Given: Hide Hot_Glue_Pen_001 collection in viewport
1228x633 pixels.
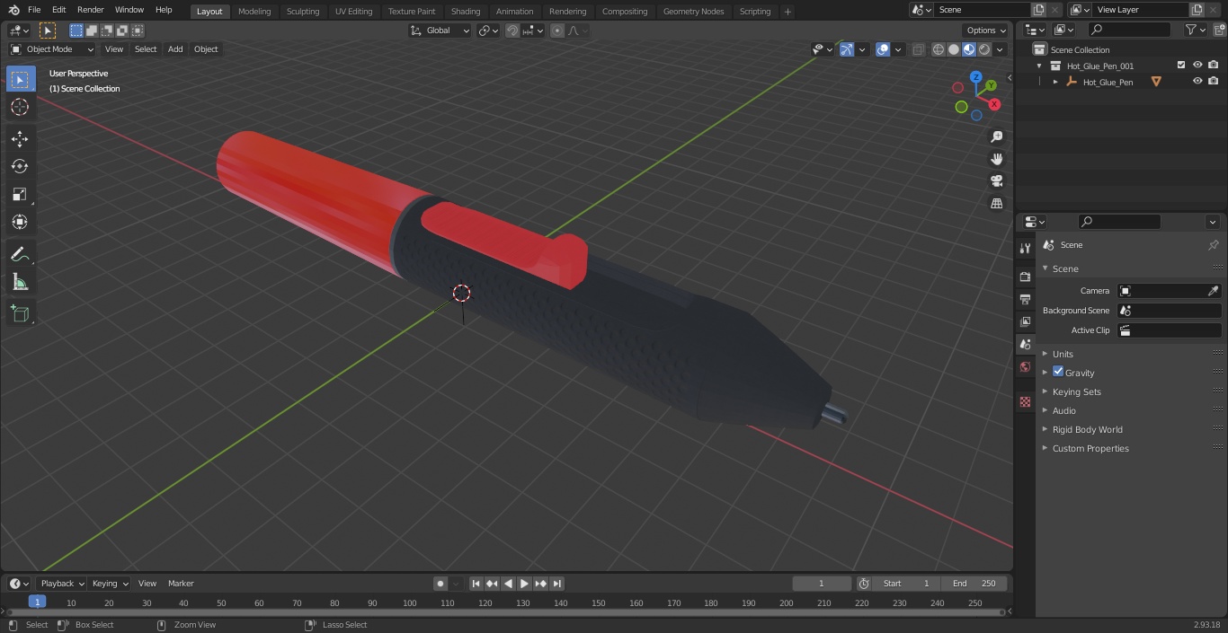Looking at the screenshot, I should 1197,66.
